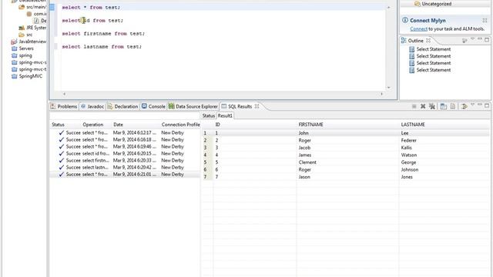The image size is (493, 277).
Task: Open SQL Results view menu triangle
Action: click(x=472, y=105)
